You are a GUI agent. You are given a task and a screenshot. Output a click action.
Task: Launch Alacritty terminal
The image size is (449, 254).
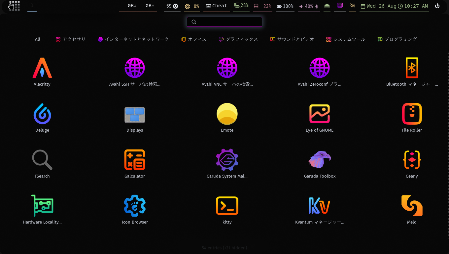(x=42, y=72)
